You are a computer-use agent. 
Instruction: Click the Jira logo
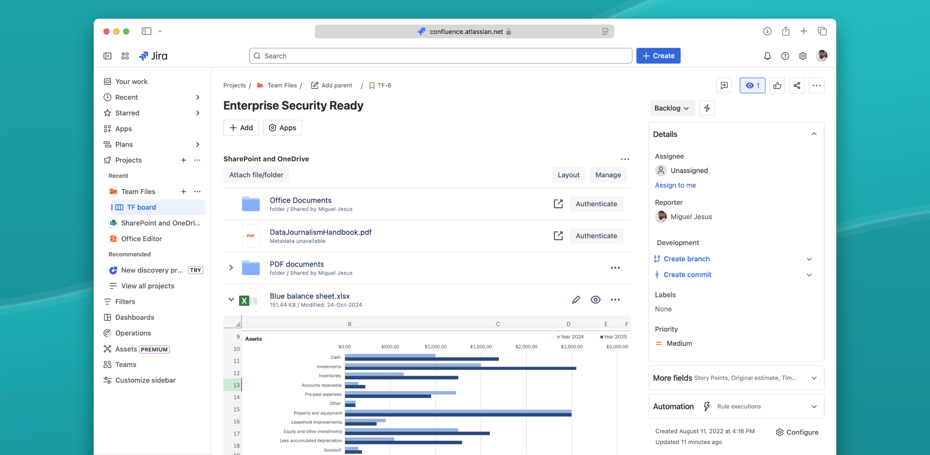[x=153, y=56]
